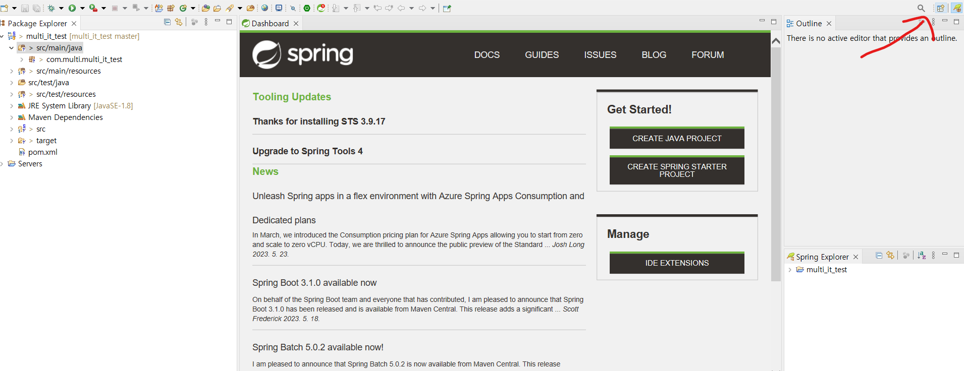The width and height of the screenshot is (964, 371).
Task: Click the New Java Class icon
Action: coord(183,8)
